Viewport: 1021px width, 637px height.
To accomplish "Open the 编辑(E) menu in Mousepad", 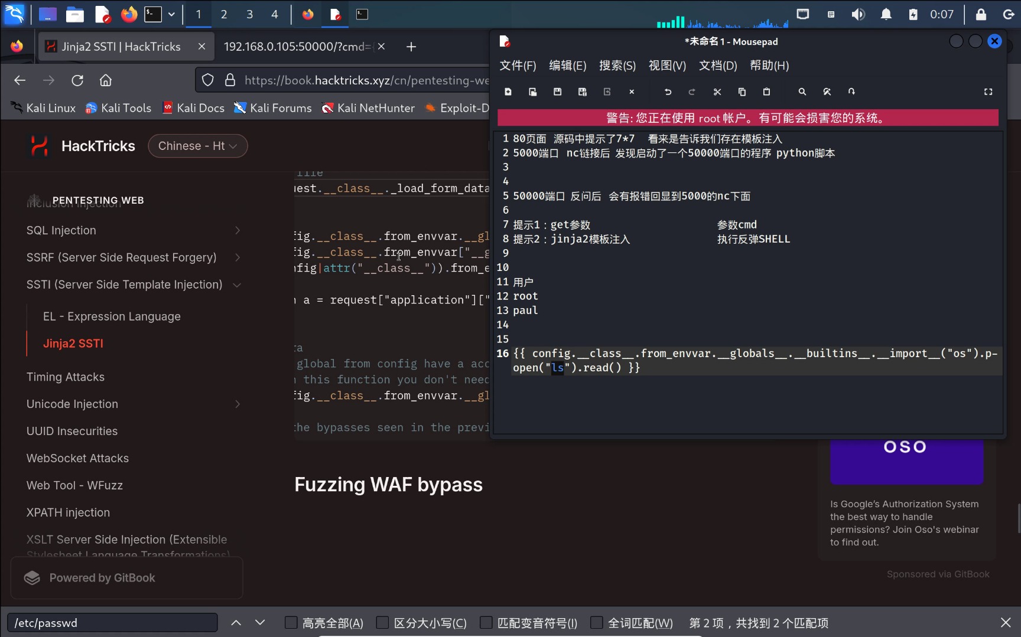I will click(567, 66).
